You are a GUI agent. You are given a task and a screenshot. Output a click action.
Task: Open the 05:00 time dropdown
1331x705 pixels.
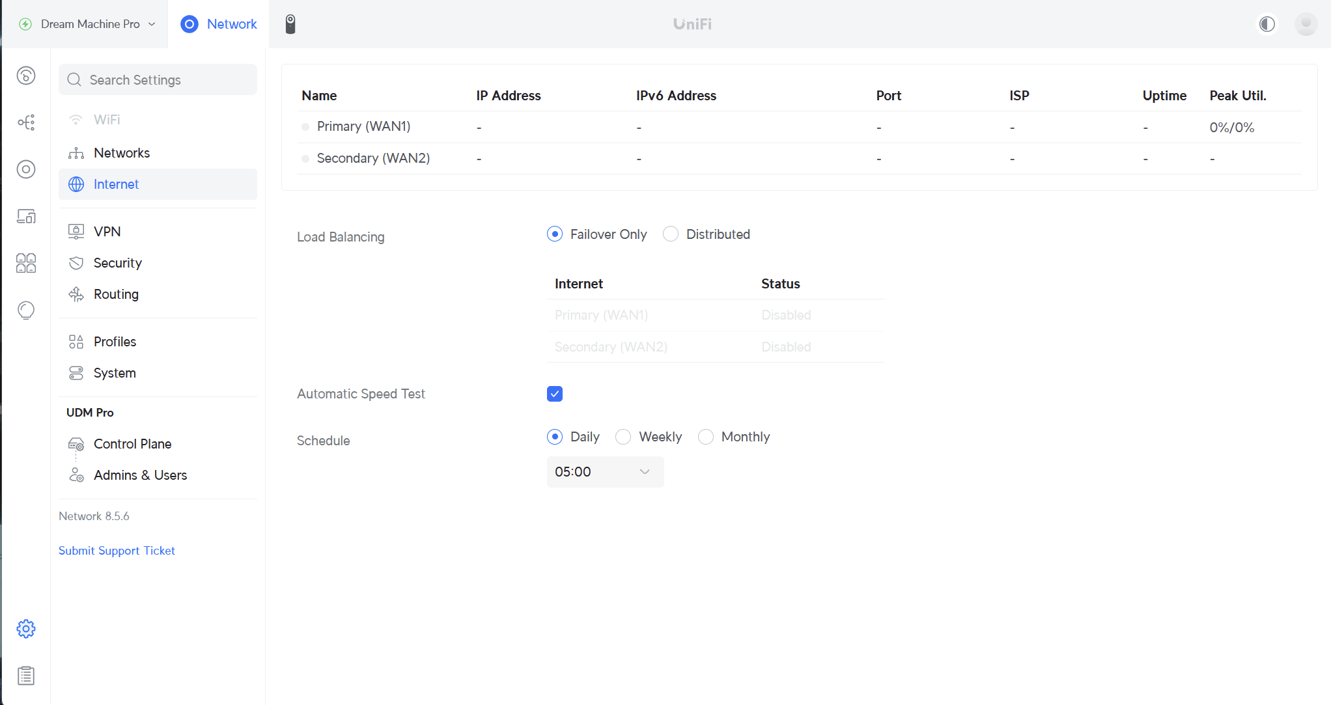(x=605, y=472)
